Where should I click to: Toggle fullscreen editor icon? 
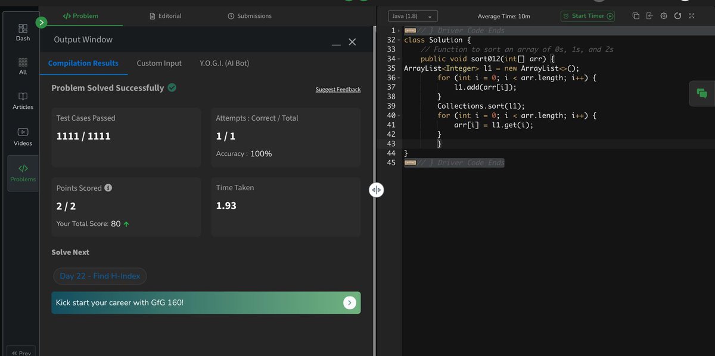(x=692, y=16)
